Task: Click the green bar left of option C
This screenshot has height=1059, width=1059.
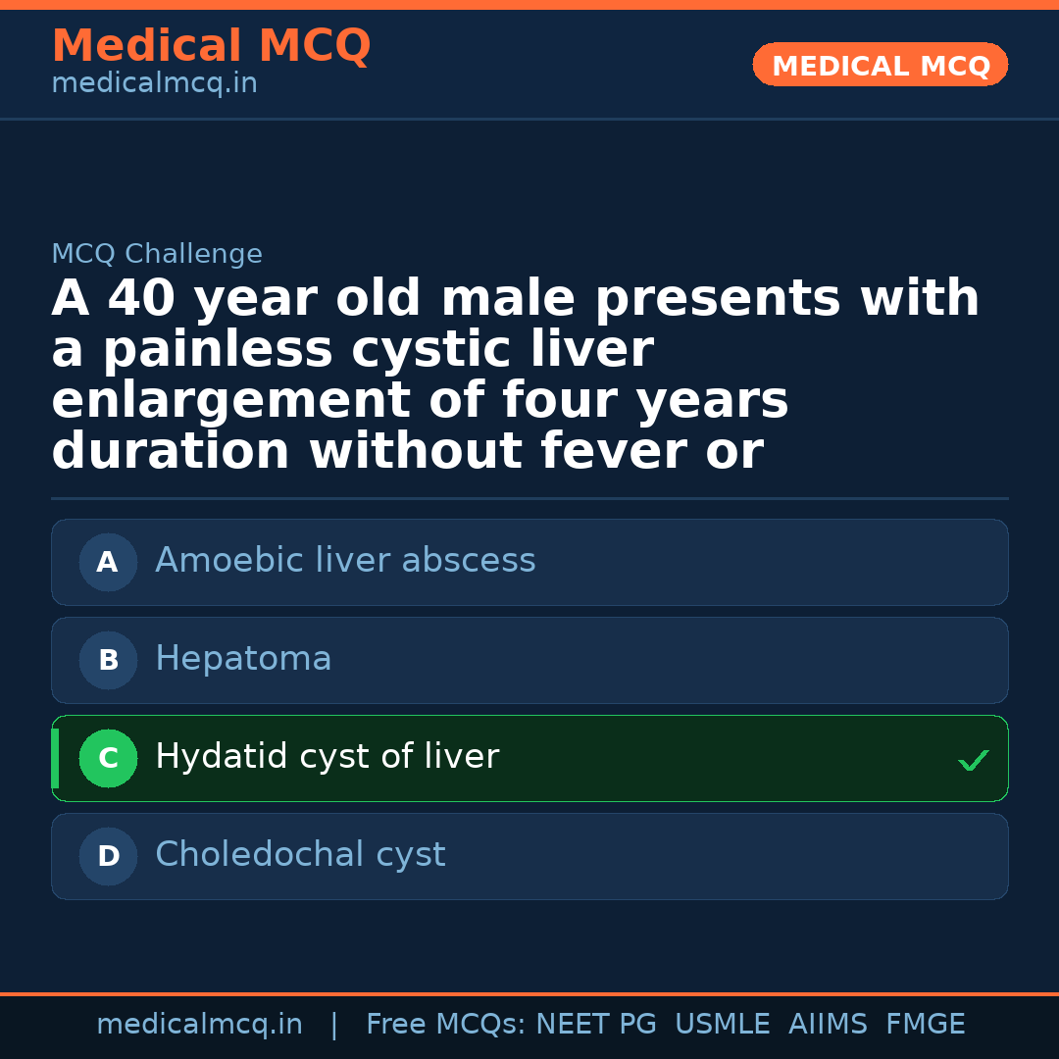Action: (55, 758)
